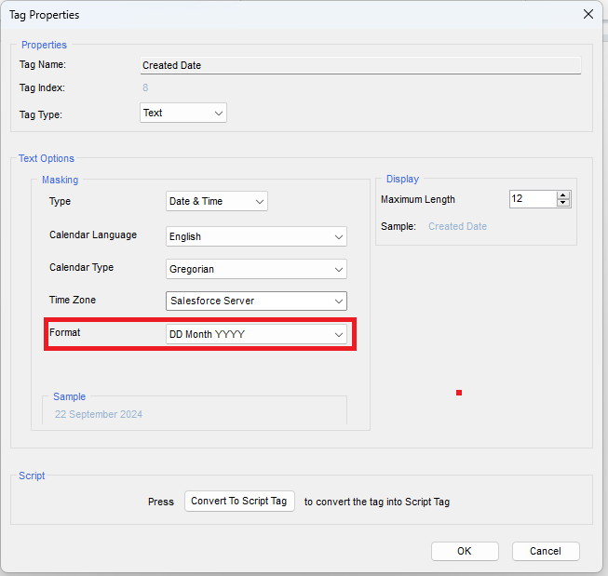Click the masking sample date 22 September 2024

tap(99, 414)
